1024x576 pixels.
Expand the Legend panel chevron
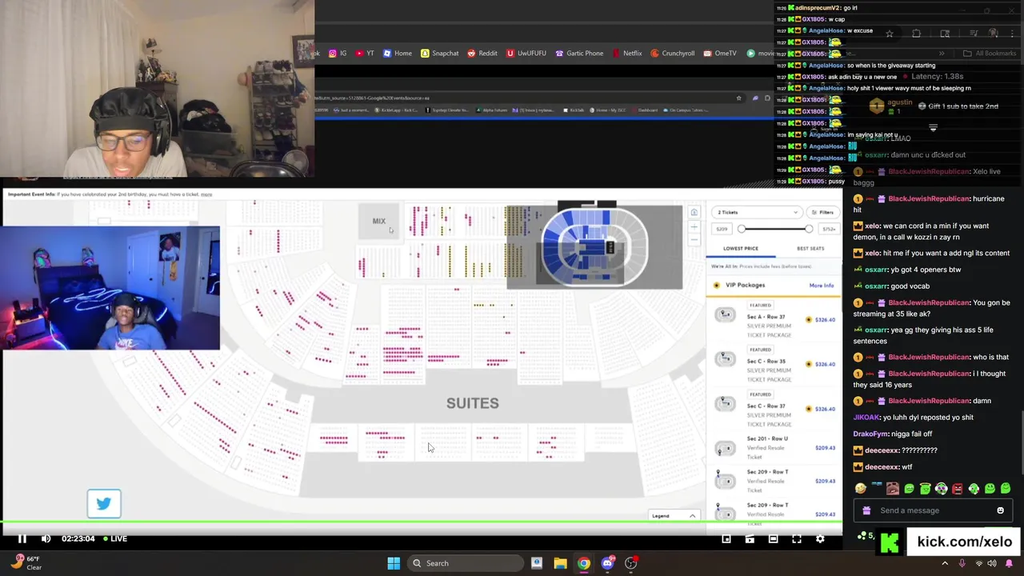692,516
